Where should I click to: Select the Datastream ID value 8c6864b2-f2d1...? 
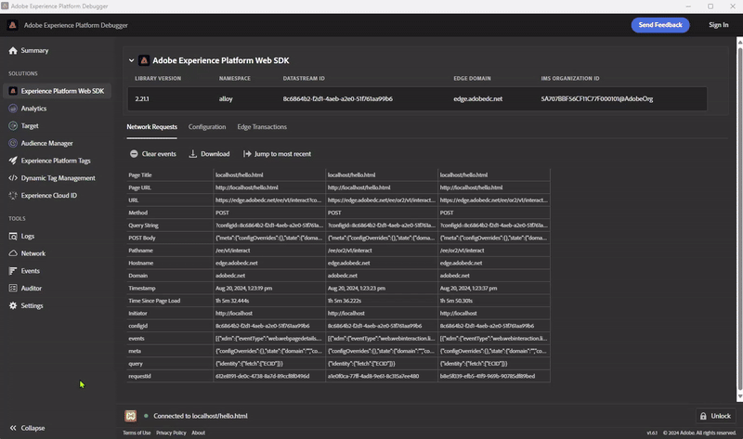[x=338, y=99]
